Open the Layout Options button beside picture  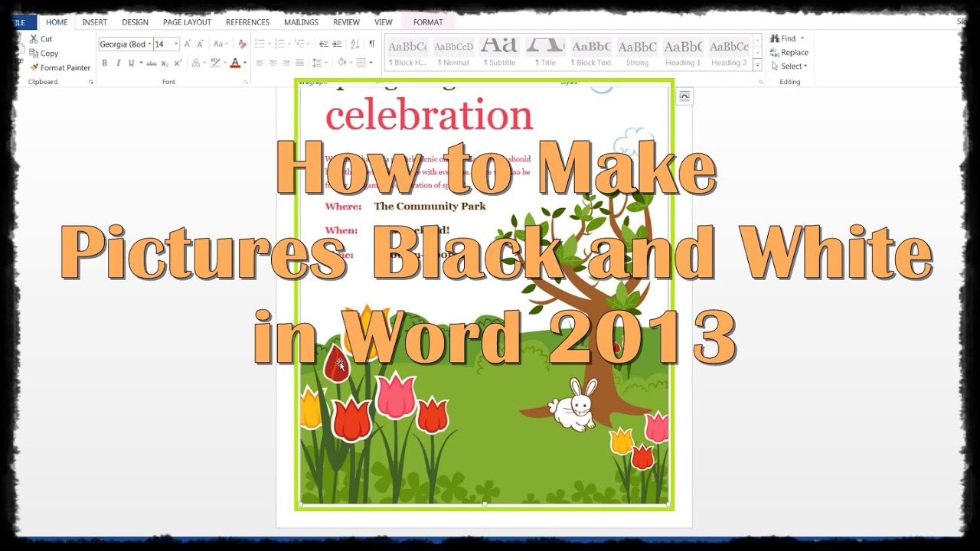684,96
